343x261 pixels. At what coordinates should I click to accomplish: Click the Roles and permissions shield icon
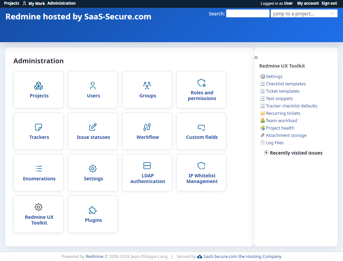pos(201,83)
